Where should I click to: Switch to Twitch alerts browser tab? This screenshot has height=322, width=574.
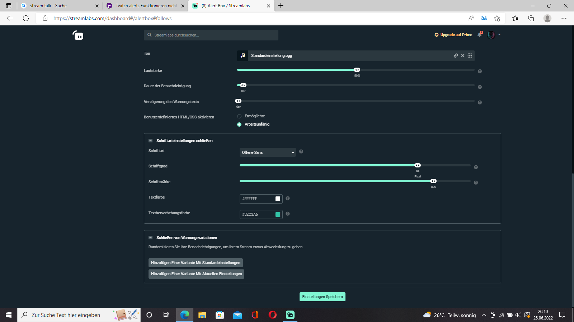[x=146, y=6]
